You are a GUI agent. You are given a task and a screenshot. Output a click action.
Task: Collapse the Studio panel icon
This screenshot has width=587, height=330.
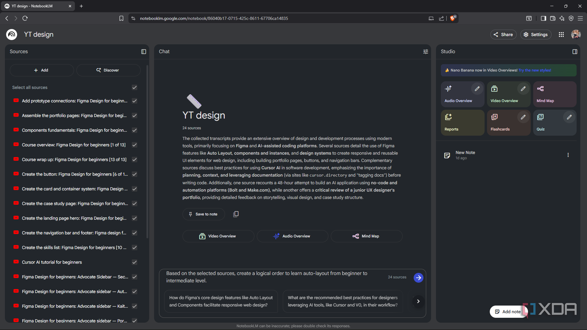(x=575, y=52)
